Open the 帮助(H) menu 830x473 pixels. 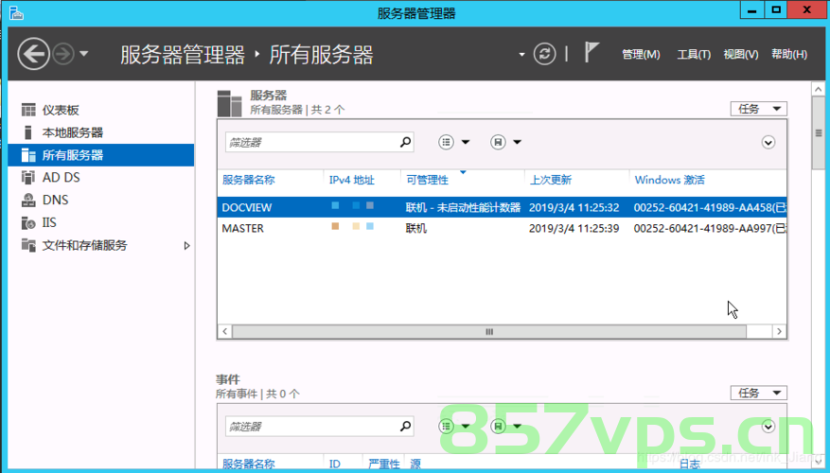pos(788,54)
